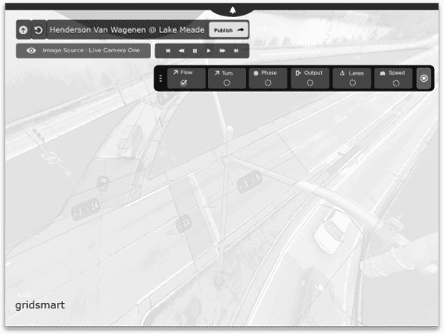Click the rewind playback button
Image resolution: width=444 pixels, height=334 pixels.
(181, 51)
